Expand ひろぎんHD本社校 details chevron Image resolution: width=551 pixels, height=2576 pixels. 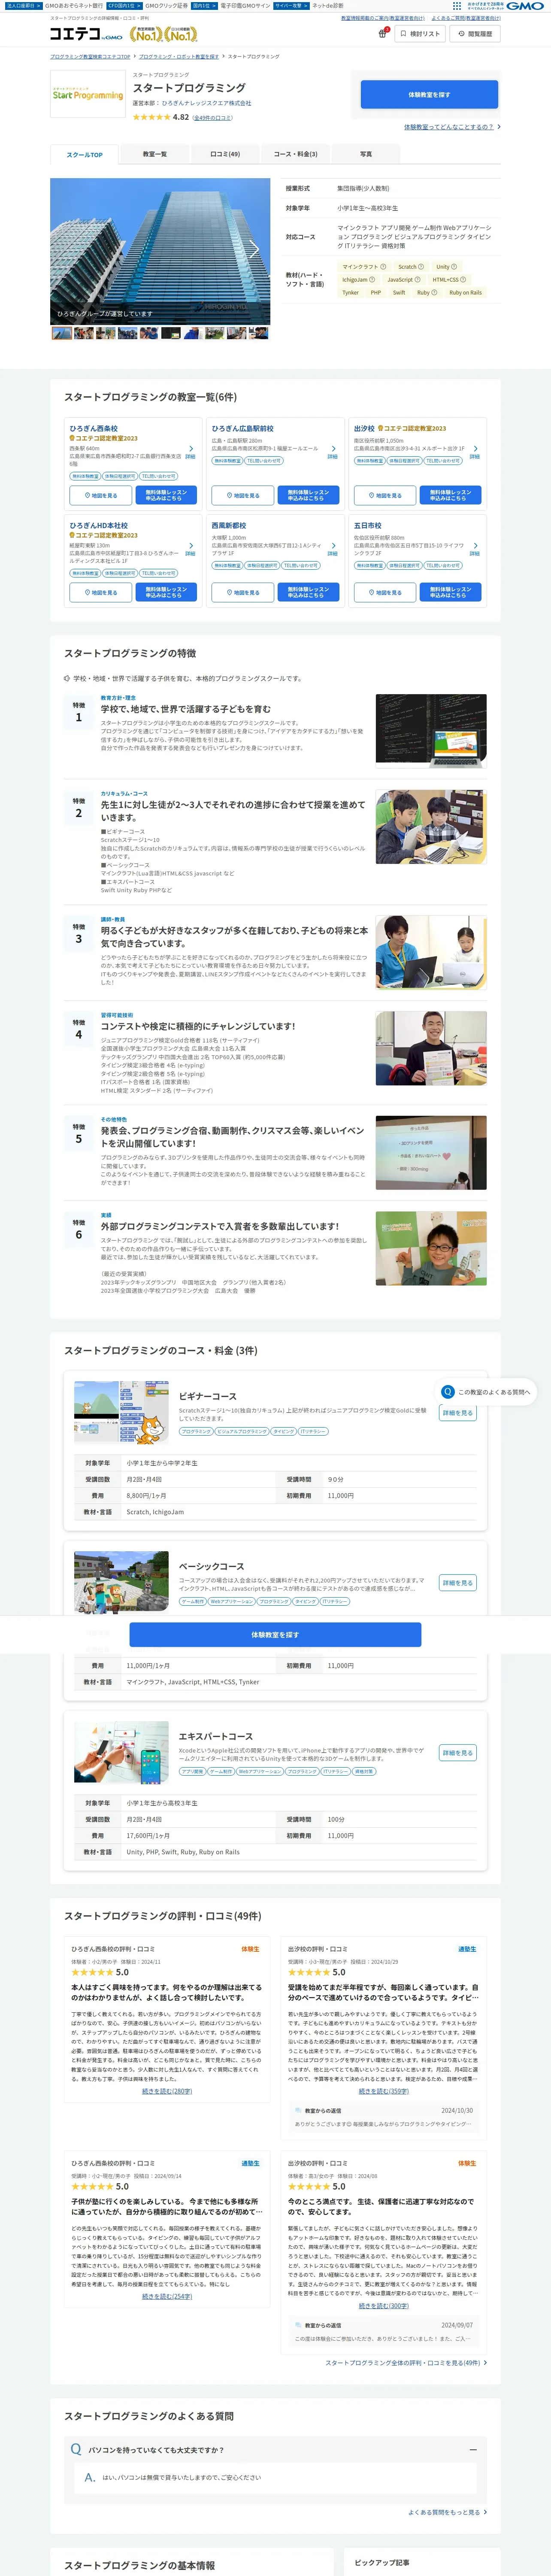(x=190, y=546)
